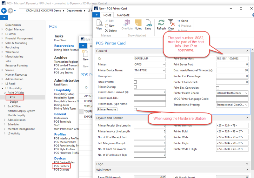Select Human Resources in the tree
This screenshot has width=254, height=178.
coord(16,75)
